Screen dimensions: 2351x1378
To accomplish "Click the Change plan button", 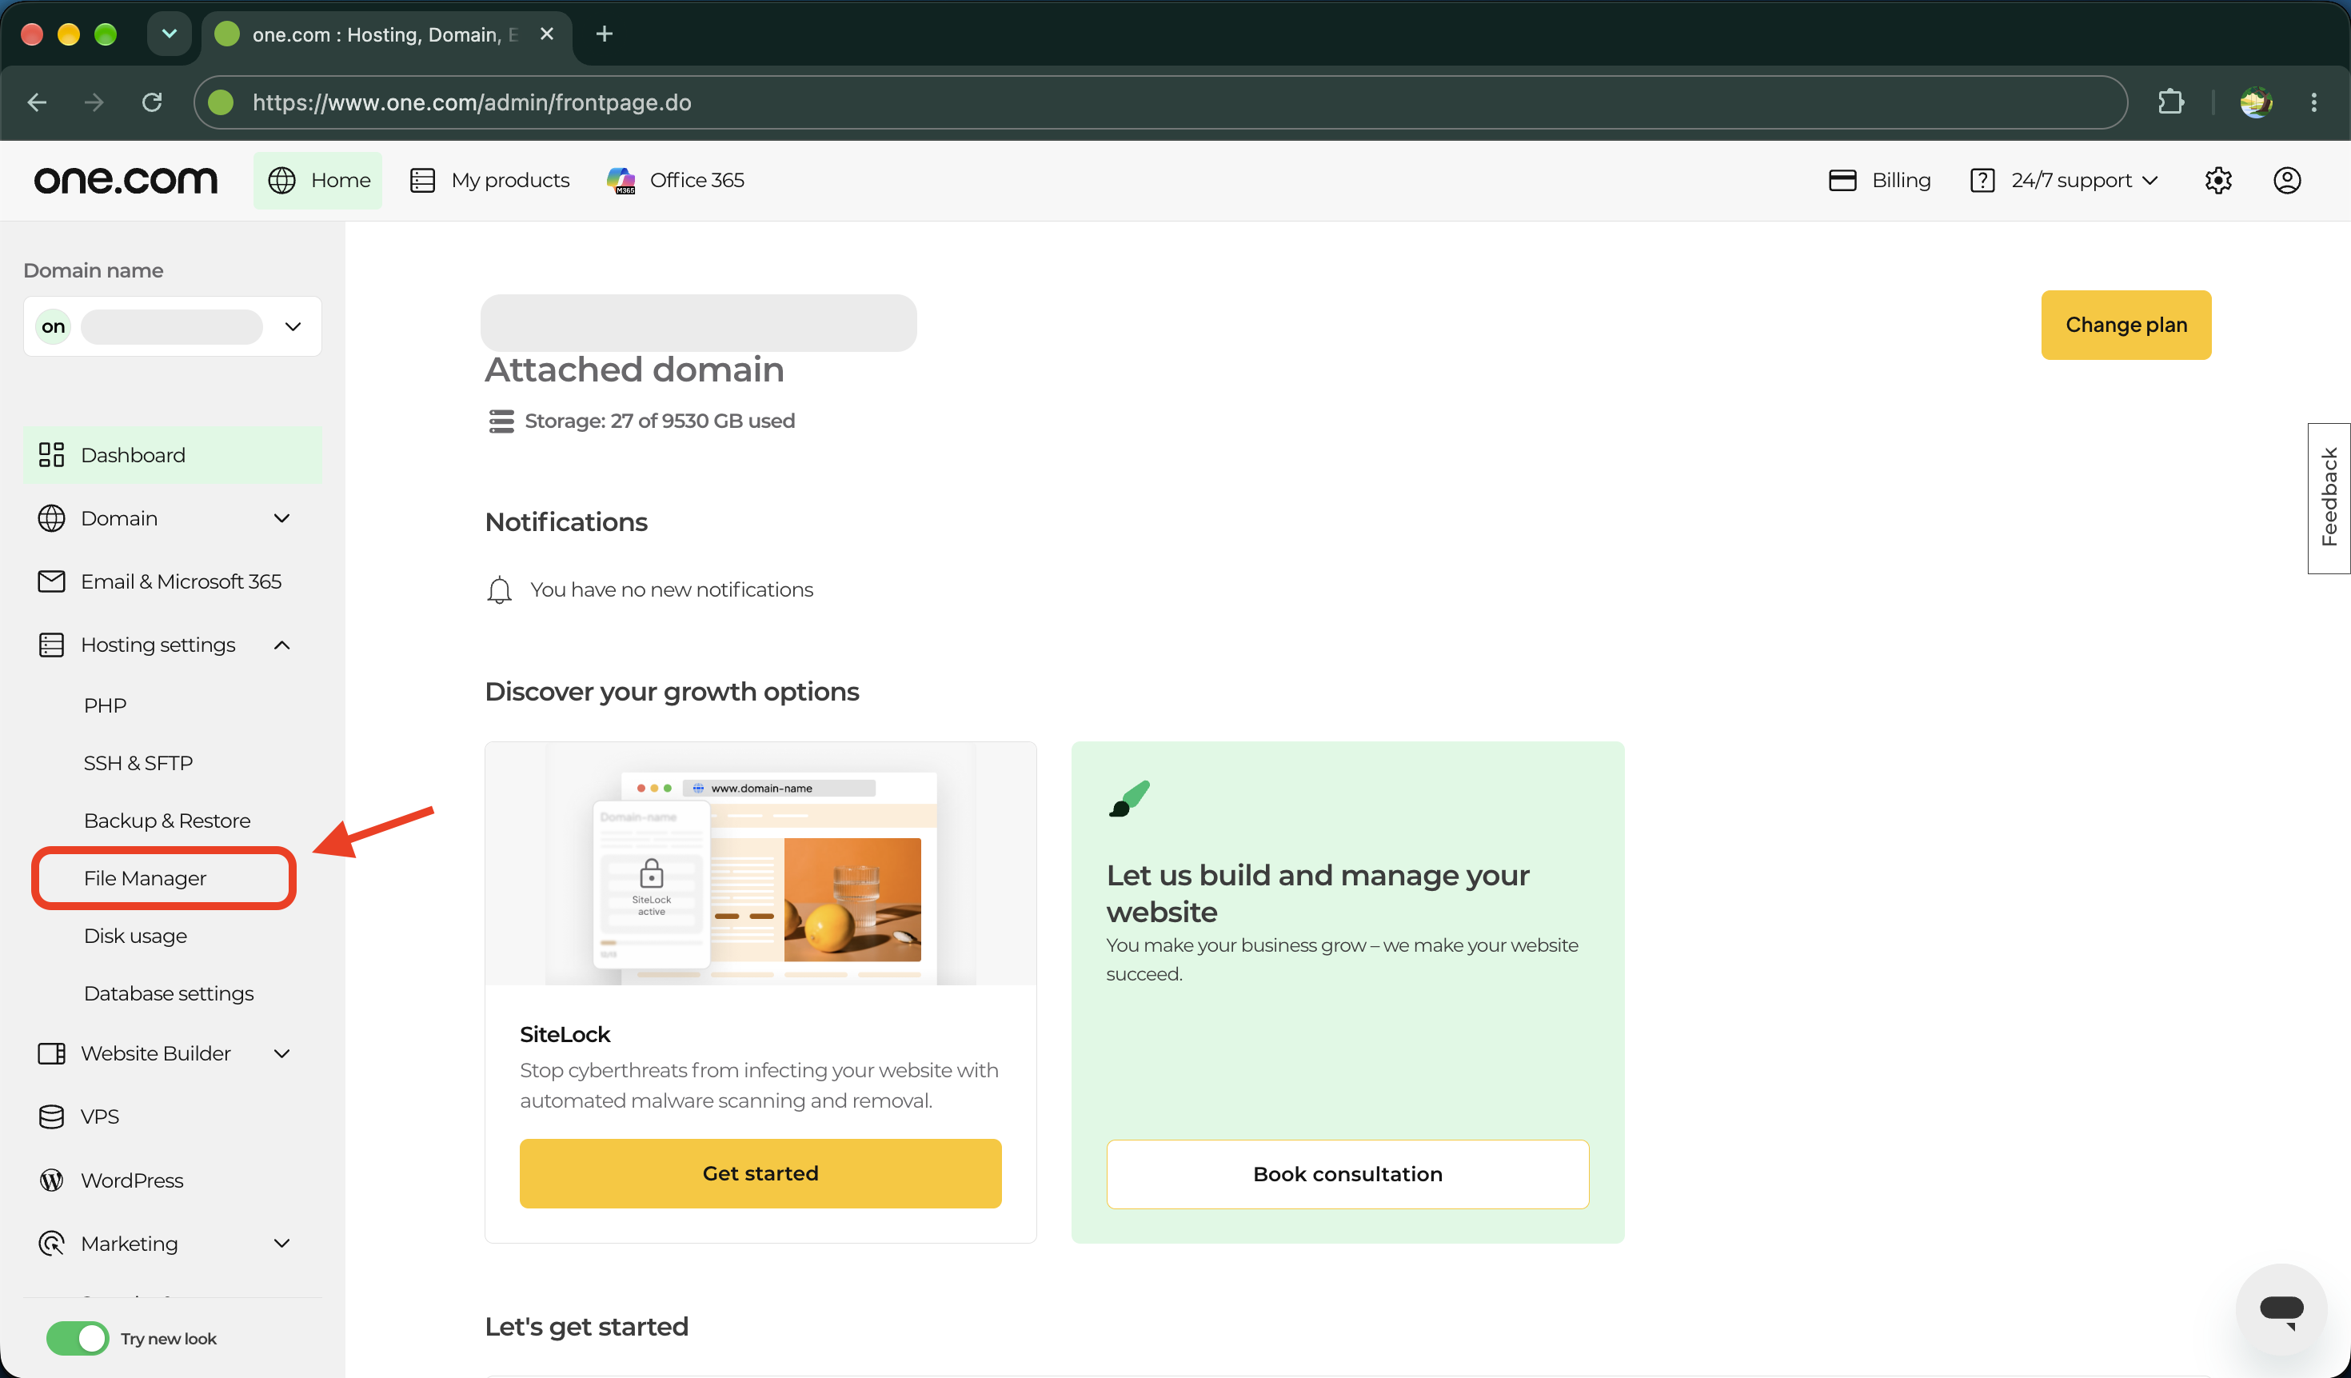I will (2125, 325).
